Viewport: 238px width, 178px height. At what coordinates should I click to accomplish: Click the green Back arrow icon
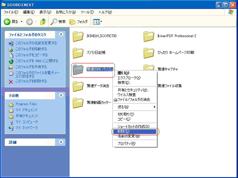7,22
